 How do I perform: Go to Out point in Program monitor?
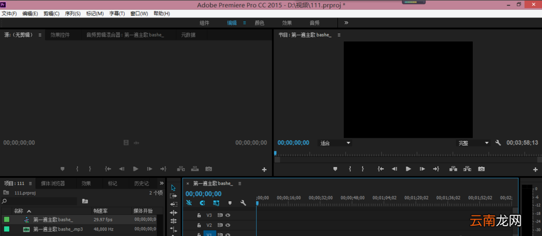[x=436, y=169]
